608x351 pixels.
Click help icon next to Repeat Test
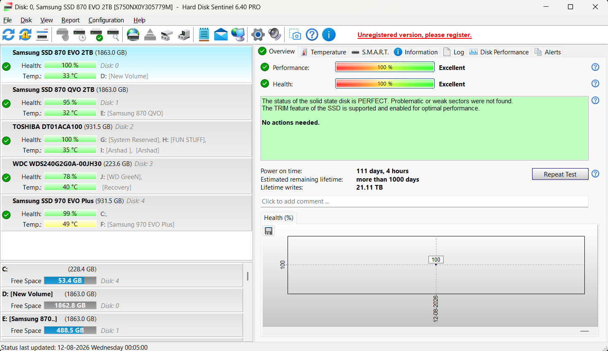pos(595,174)
